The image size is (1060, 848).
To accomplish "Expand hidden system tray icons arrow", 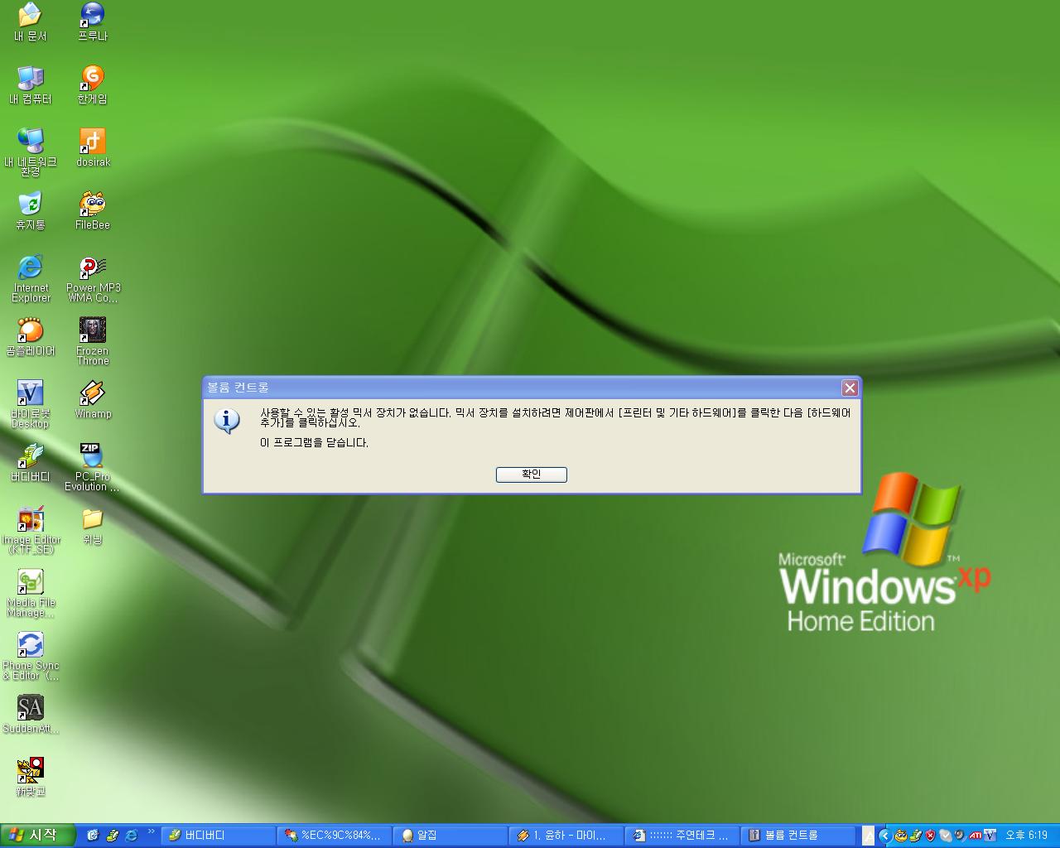I will point(884,836).
